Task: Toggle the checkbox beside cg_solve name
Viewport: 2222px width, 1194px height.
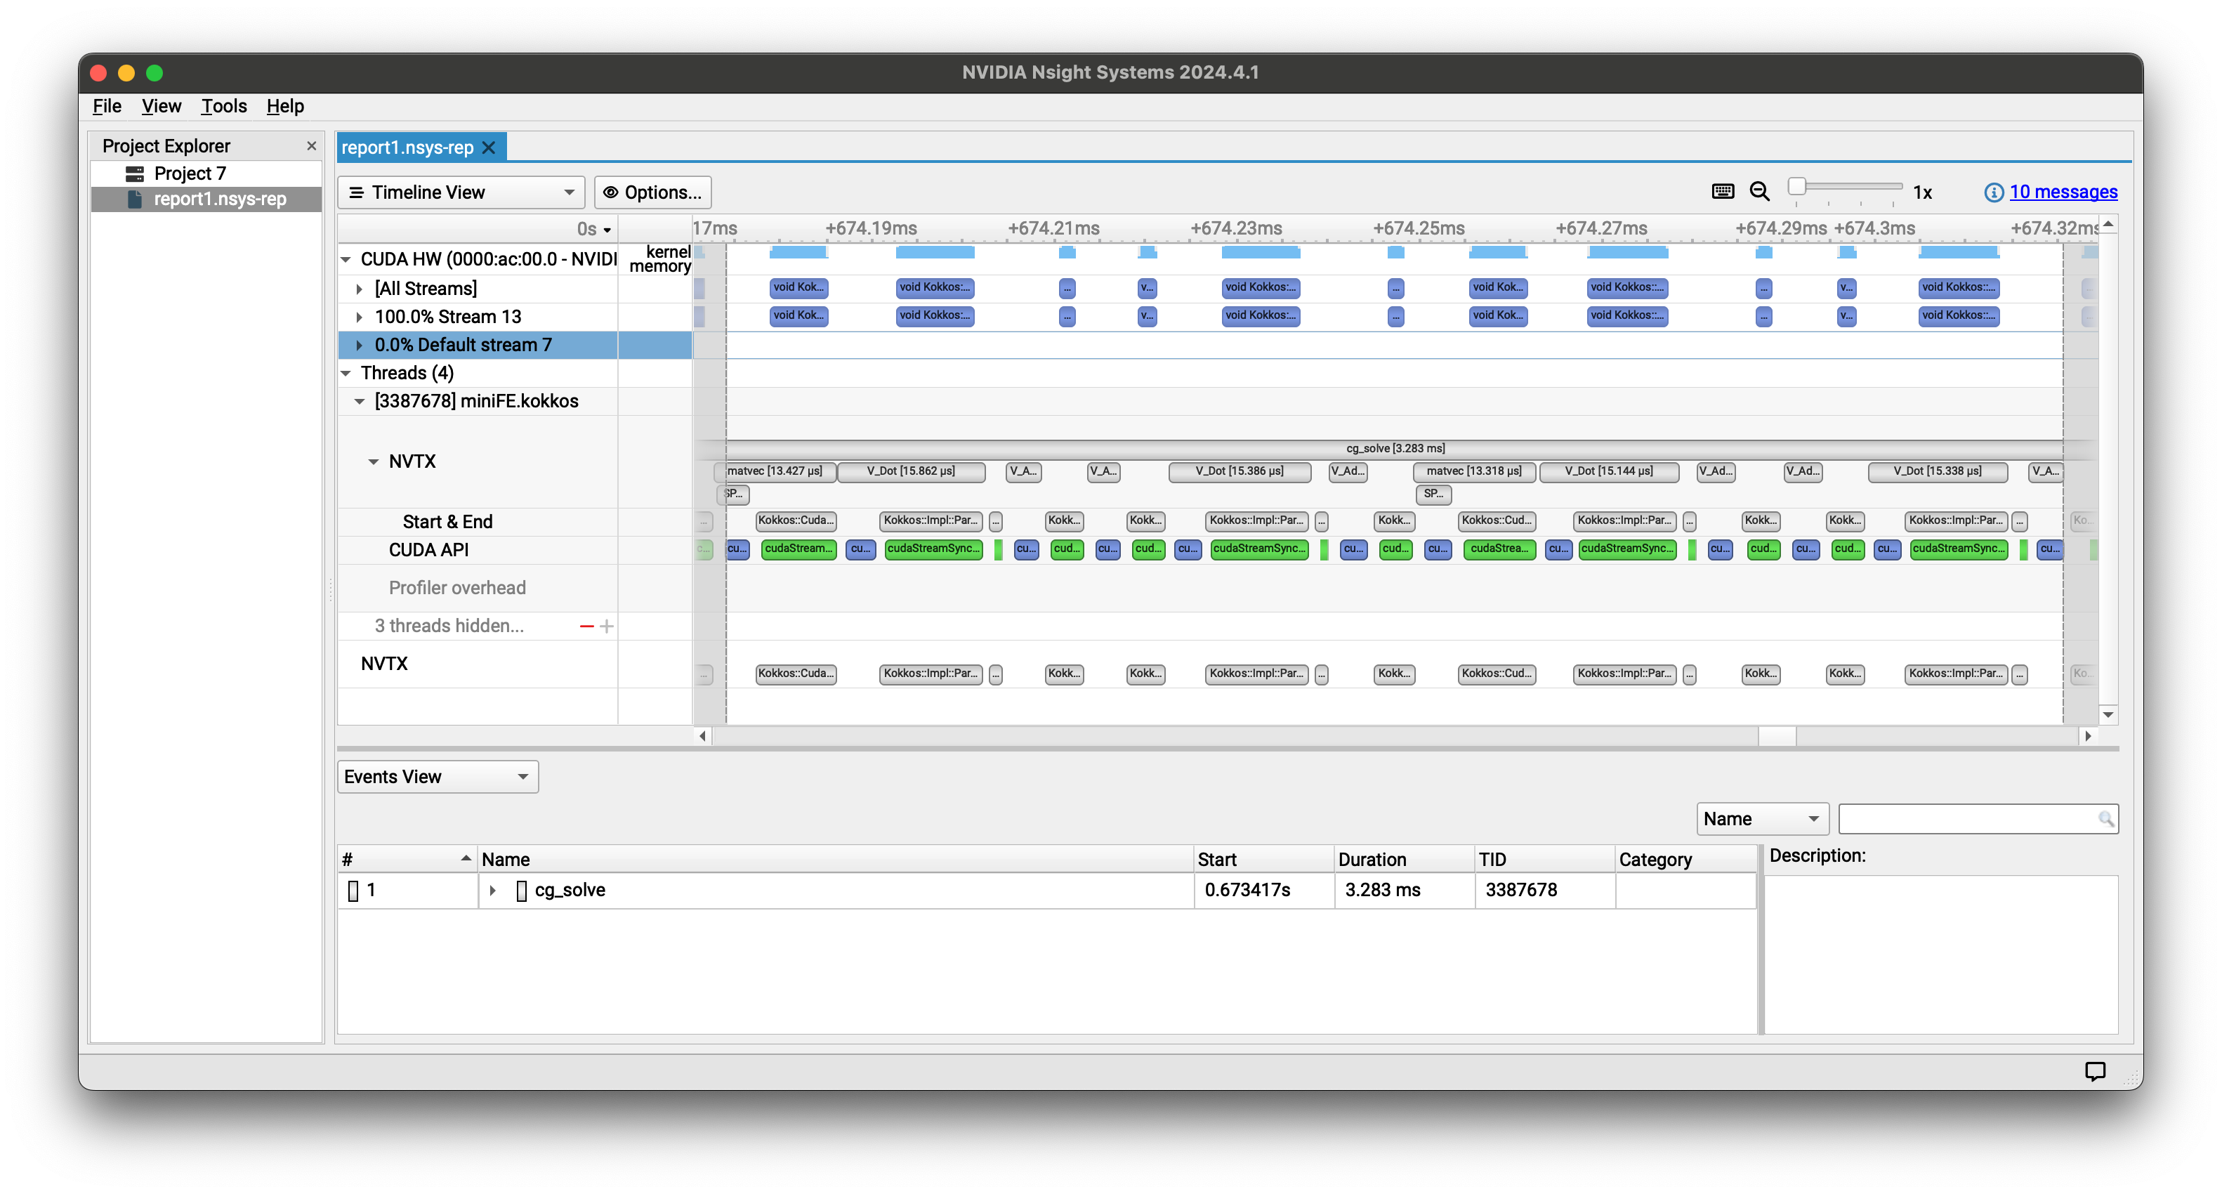Action: (x=521, y=891)
